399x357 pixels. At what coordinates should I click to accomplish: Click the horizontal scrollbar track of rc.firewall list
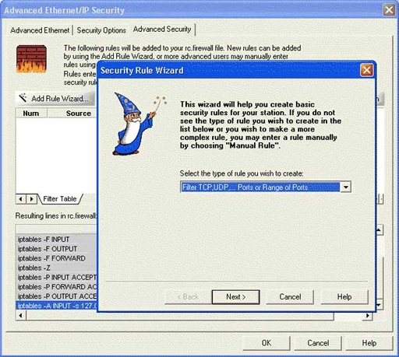[x=348, y=316]
